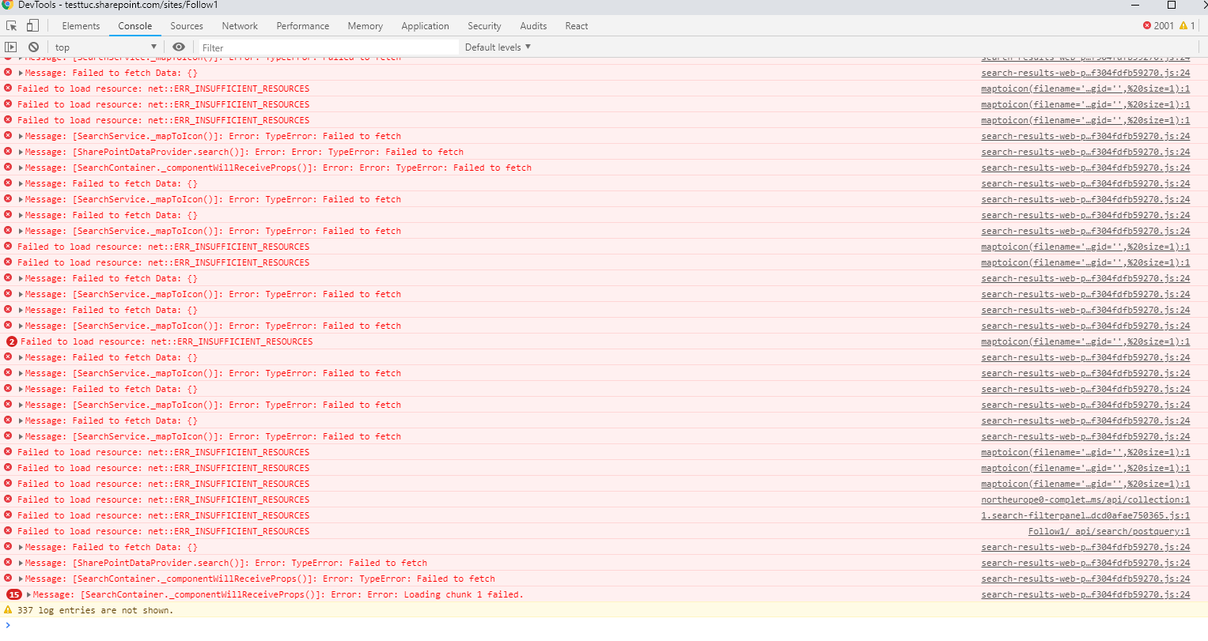
Task: Open the Default levels dropdown
Action: (x=497, y=47)
